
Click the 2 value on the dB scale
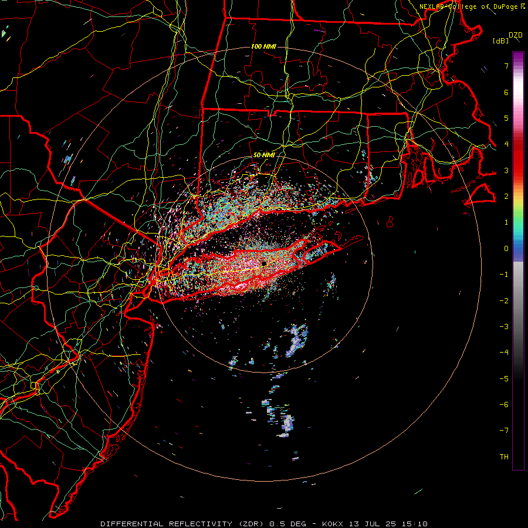pyautogui.click(x=506, y=197)
